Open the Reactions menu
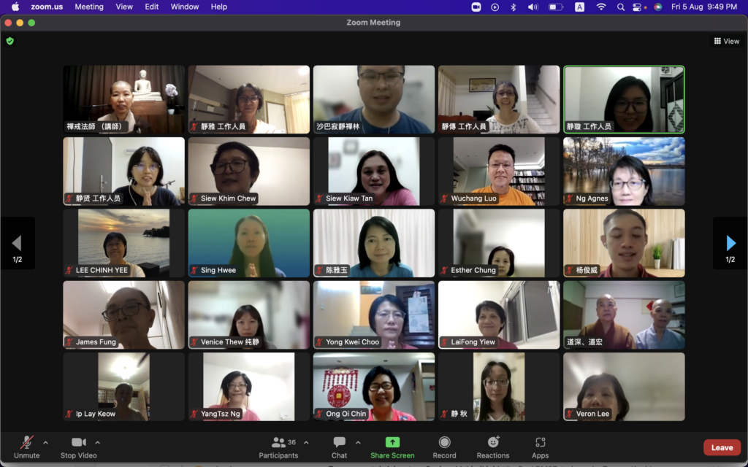 (x=493, y=443)
